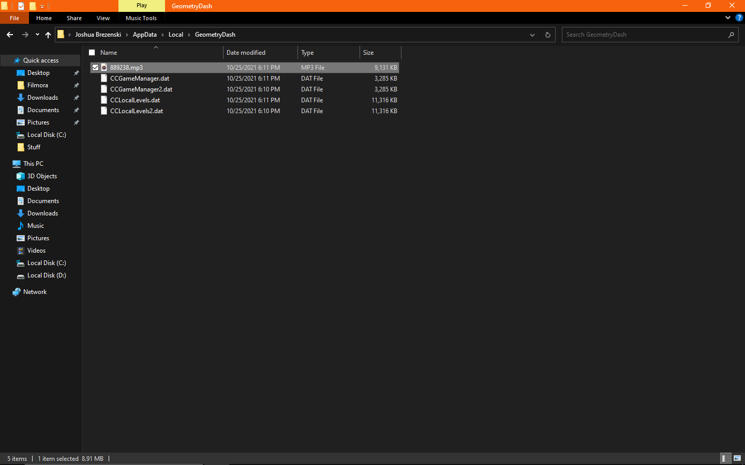Click the Music note icon in sidebar
745x465 pixels.
pyautogui.click(x=21, y=226)
